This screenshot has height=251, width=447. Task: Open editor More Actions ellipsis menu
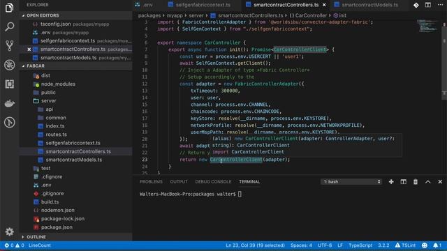point(440,5)
